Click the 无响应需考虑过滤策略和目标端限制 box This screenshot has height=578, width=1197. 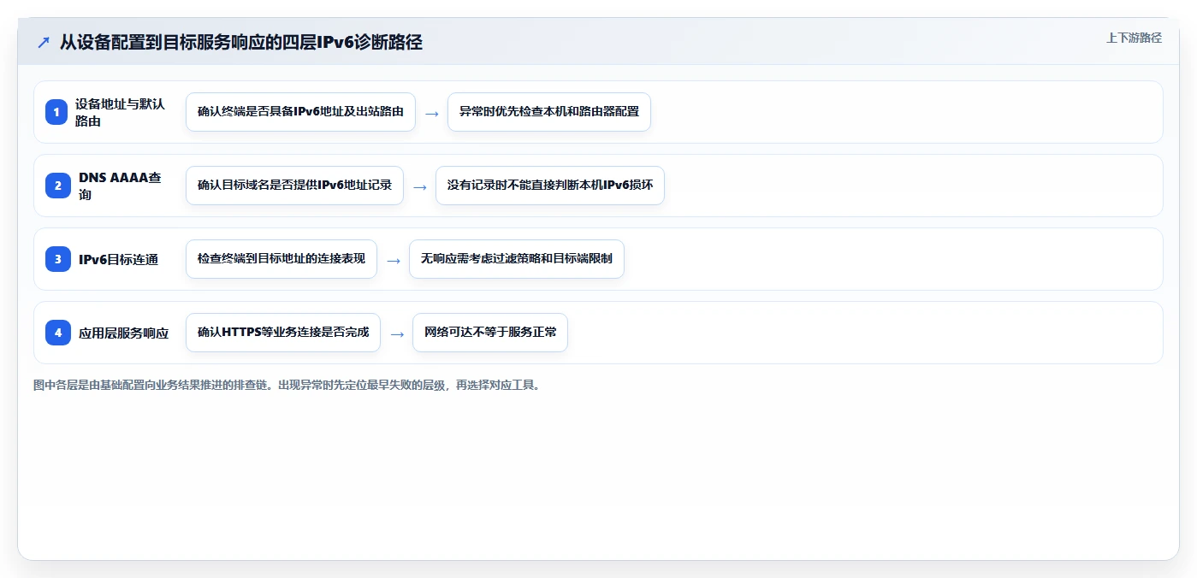[517, 259]
